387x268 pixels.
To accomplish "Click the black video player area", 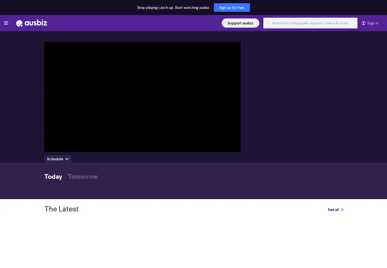I will [x=142, y=97].
